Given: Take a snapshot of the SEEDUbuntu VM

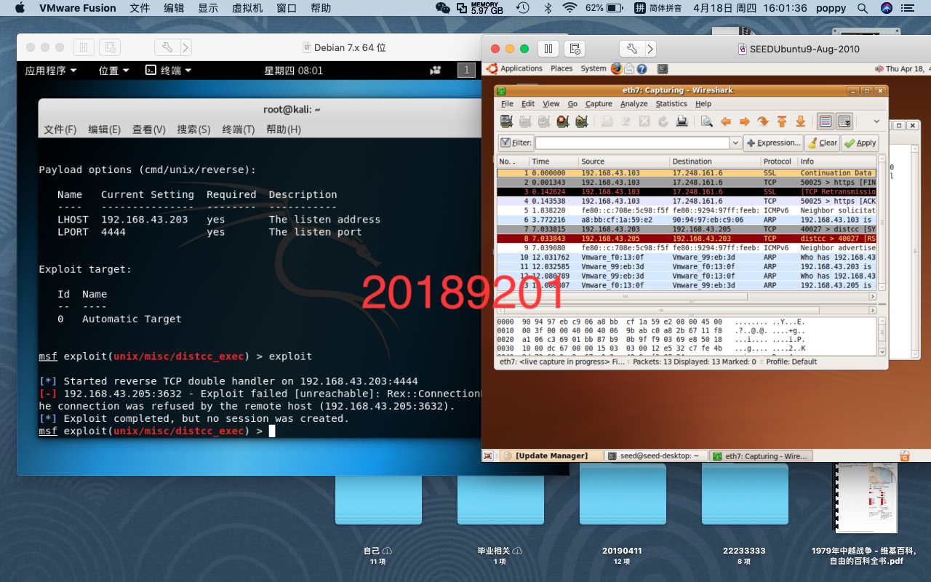Looking at the screenshot, I should 575,49.
